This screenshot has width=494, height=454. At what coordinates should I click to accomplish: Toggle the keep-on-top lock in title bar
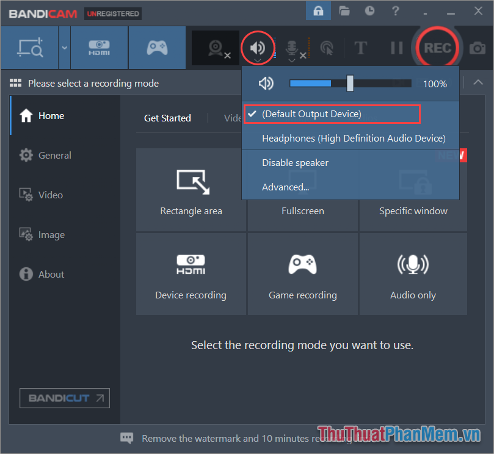[x=318, y=10]
